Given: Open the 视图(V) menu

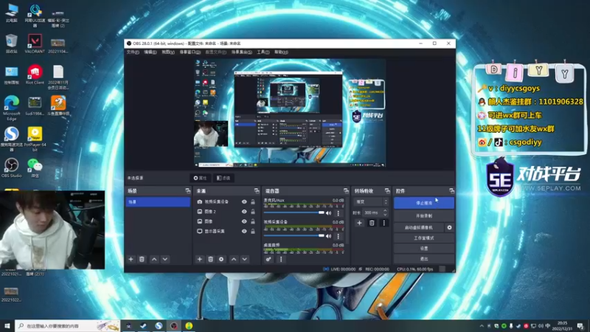Looking at the screenshot, I should (x=168, y=52).
